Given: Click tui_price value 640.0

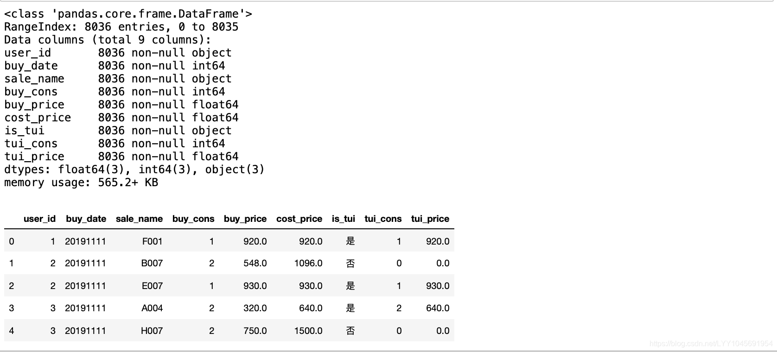Looking at the screenshot, I should pos(438,308).
